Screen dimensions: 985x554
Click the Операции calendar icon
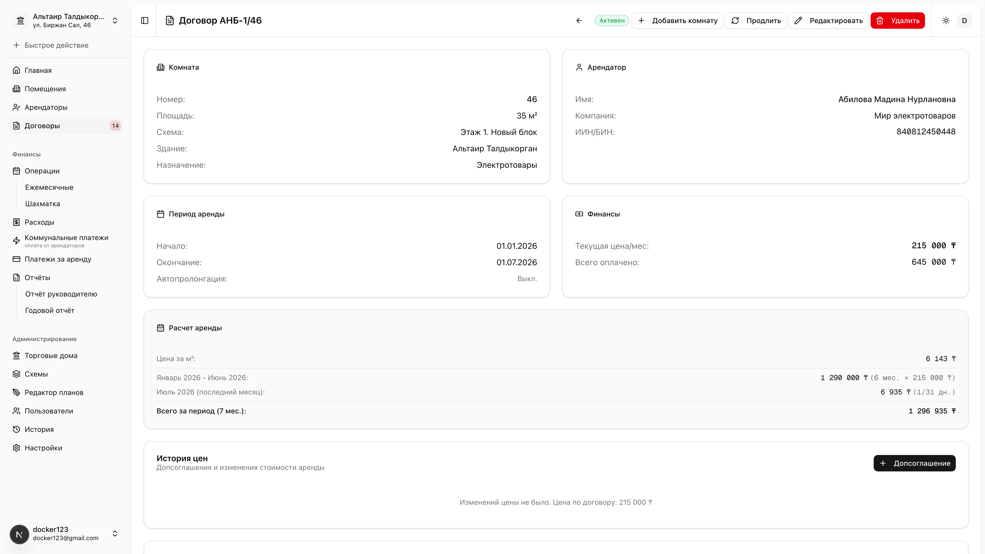(x=16, y=171)
